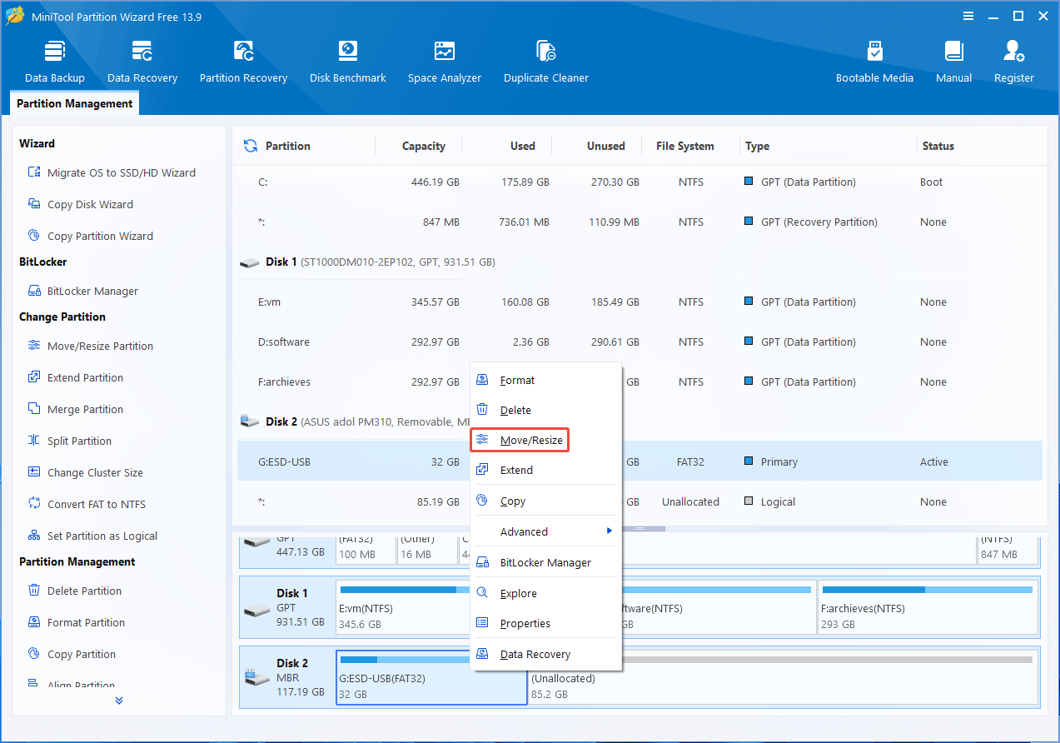
Task: Select F:archieves(NTFS) block in disk map
Action: point(928,607)
